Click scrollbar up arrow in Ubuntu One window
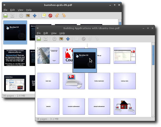The width and height of the screenshot is (161, 127). (x=153, y=44)
